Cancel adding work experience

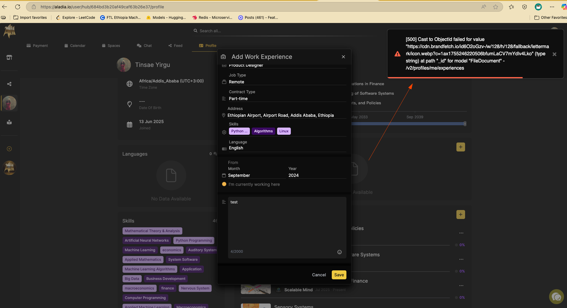pos(319,275)
